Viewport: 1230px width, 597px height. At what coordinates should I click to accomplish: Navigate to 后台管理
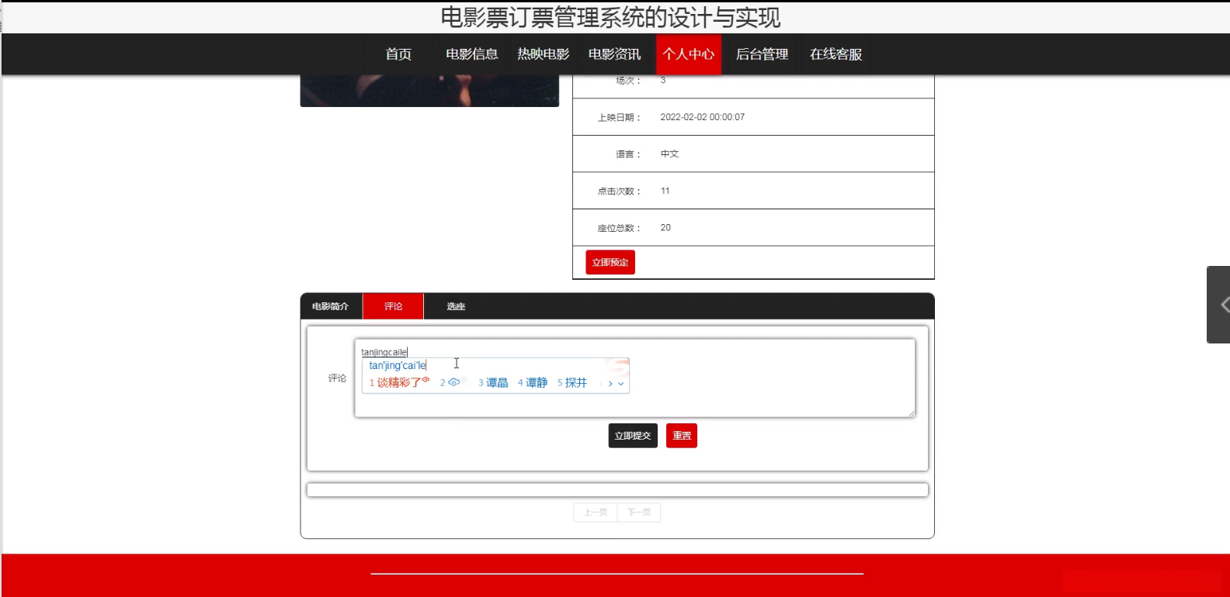tap(762, 54)
